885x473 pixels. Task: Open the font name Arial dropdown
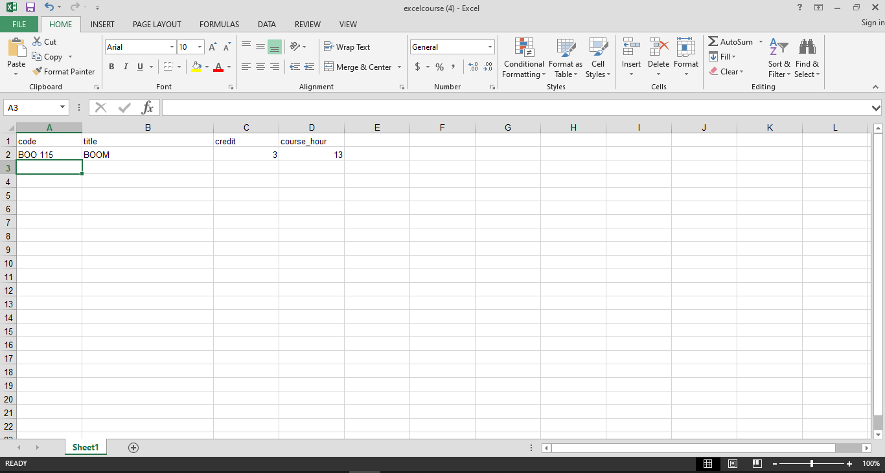[x=172, y=47]
